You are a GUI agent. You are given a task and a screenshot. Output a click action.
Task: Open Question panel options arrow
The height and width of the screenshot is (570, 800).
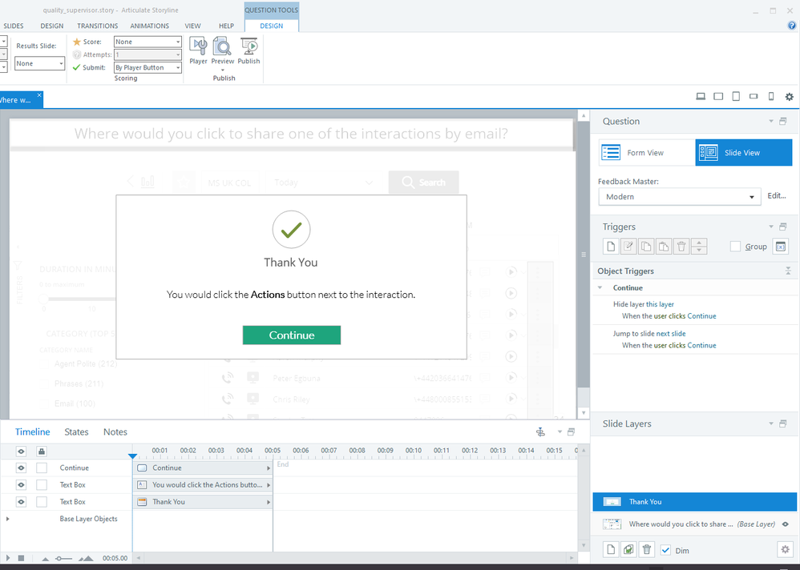pos(771,121)
